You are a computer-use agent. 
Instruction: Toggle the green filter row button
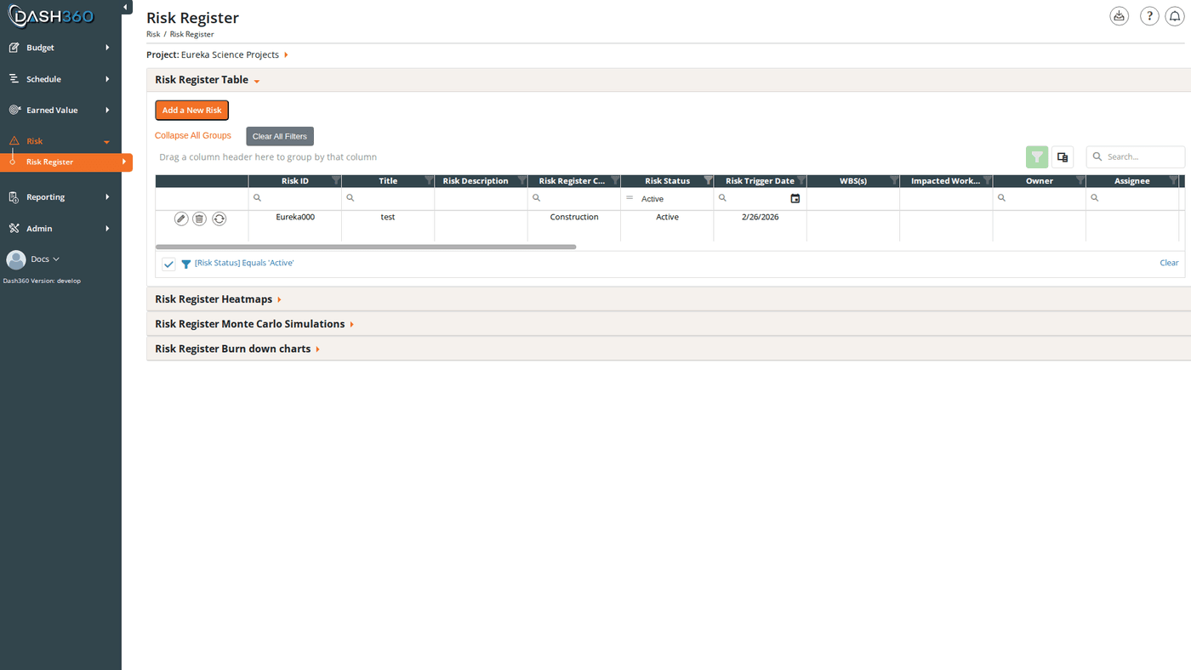pyautogui.click(x=1037, y=157)
